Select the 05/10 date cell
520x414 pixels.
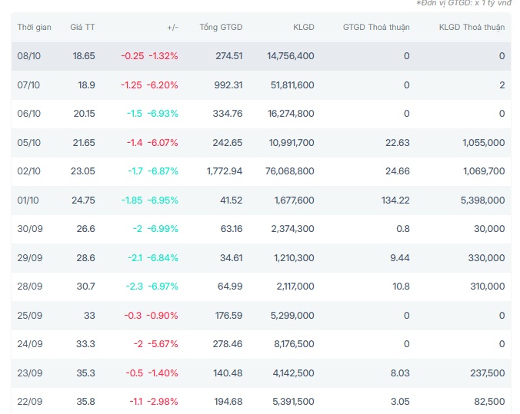click(x=29, y=143)
